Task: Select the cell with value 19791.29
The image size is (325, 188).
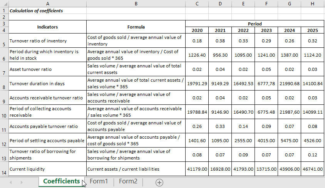Action: click(197, 83)
